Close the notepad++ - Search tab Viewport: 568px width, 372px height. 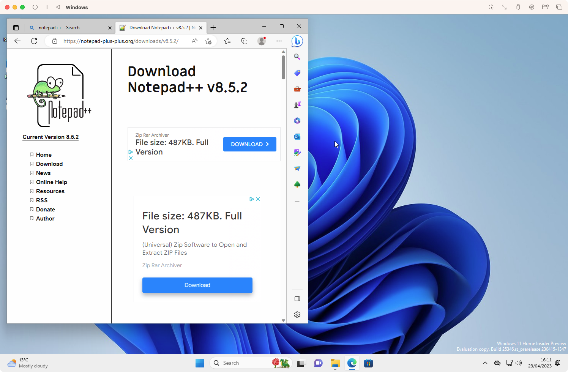pyautogui.click(x=110, y=28)
